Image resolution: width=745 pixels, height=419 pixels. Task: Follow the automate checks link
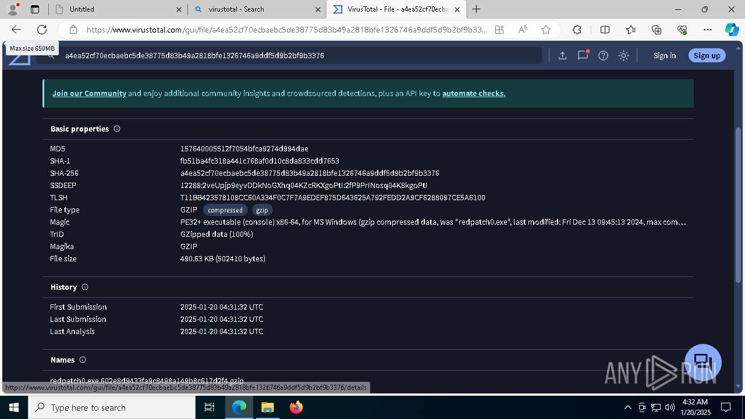click(x=474, y=93)
